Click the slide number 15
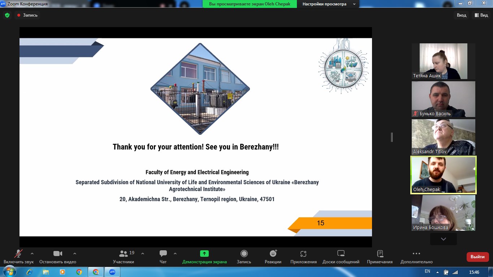 [x=321, y=223]
